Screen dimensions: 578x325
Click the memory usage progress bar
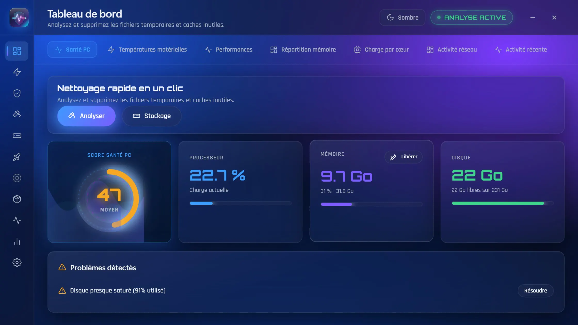click(x=372, y=204)
